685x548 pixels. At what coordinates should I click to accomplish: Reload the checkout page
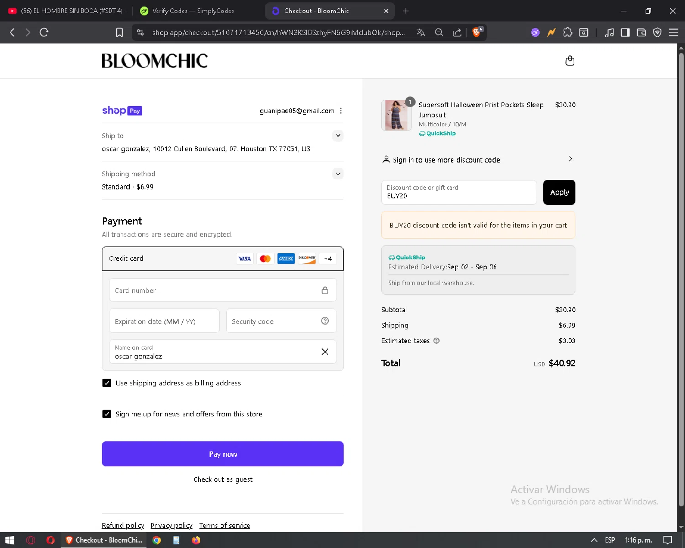click(44, 32)
